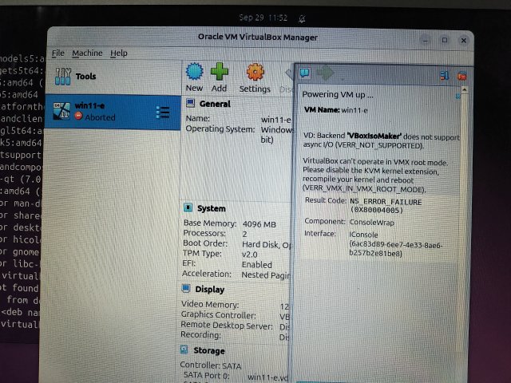Click the red icon at notification panel's right edge
Viewport: 511px width, 383px height.
462,76
